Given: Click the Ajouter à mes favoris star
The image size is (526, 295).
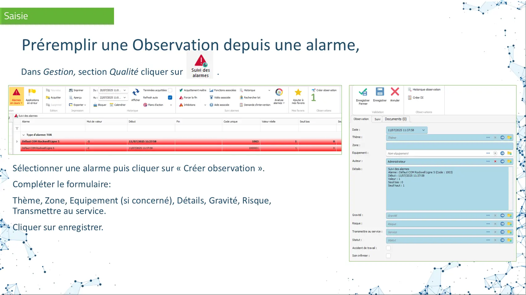Looking at the screenshot, I should point(298,92).
